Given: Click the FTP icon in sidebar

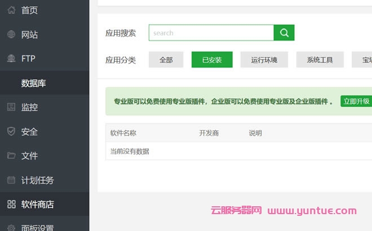Looking at the screenshot, I should tap(11, 58).
